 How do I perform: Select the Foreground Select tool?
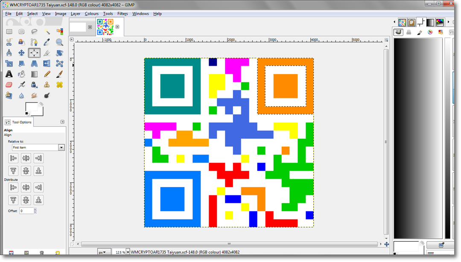coord(21,42)
